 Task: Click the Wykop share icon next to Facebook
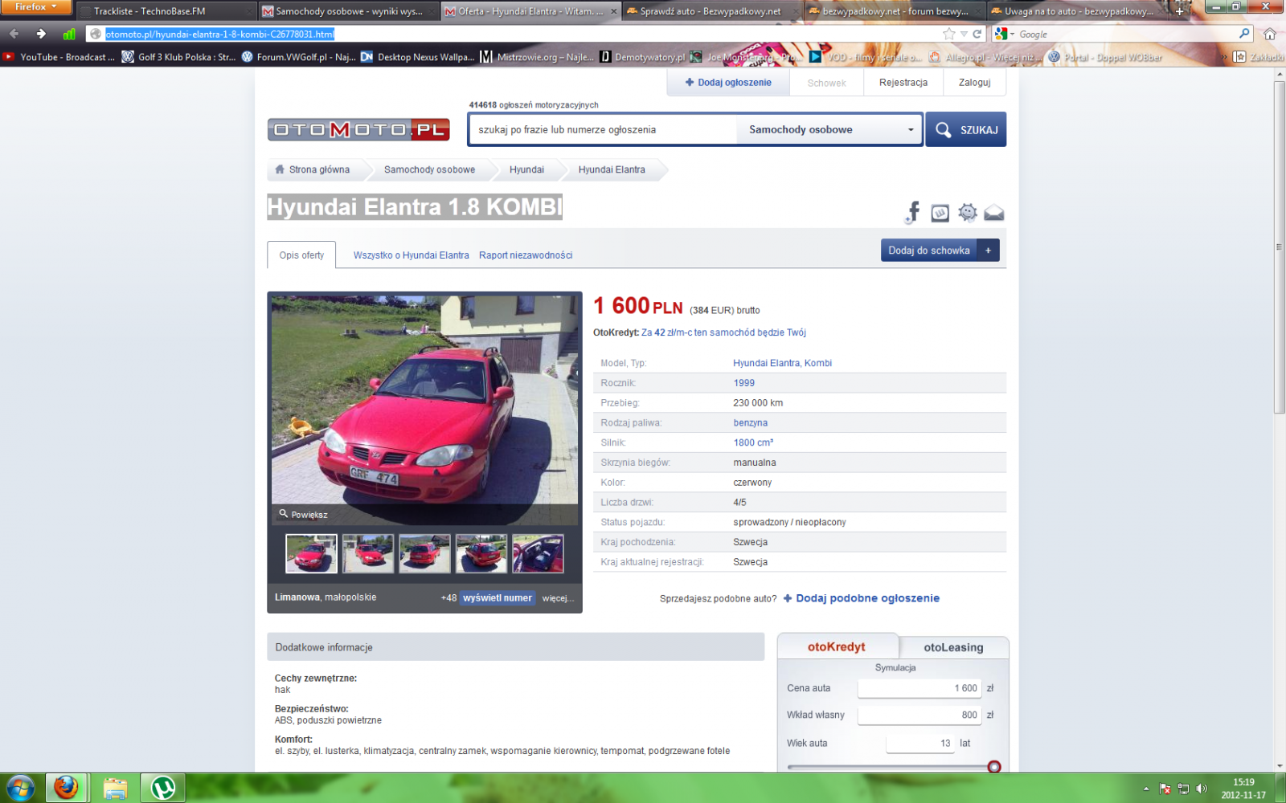point(940,213)
